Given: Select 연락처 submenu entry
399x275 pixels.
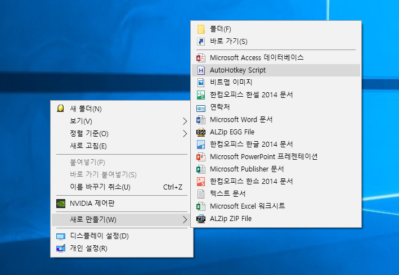Looking at the screenshot, I should click(276, 107).
